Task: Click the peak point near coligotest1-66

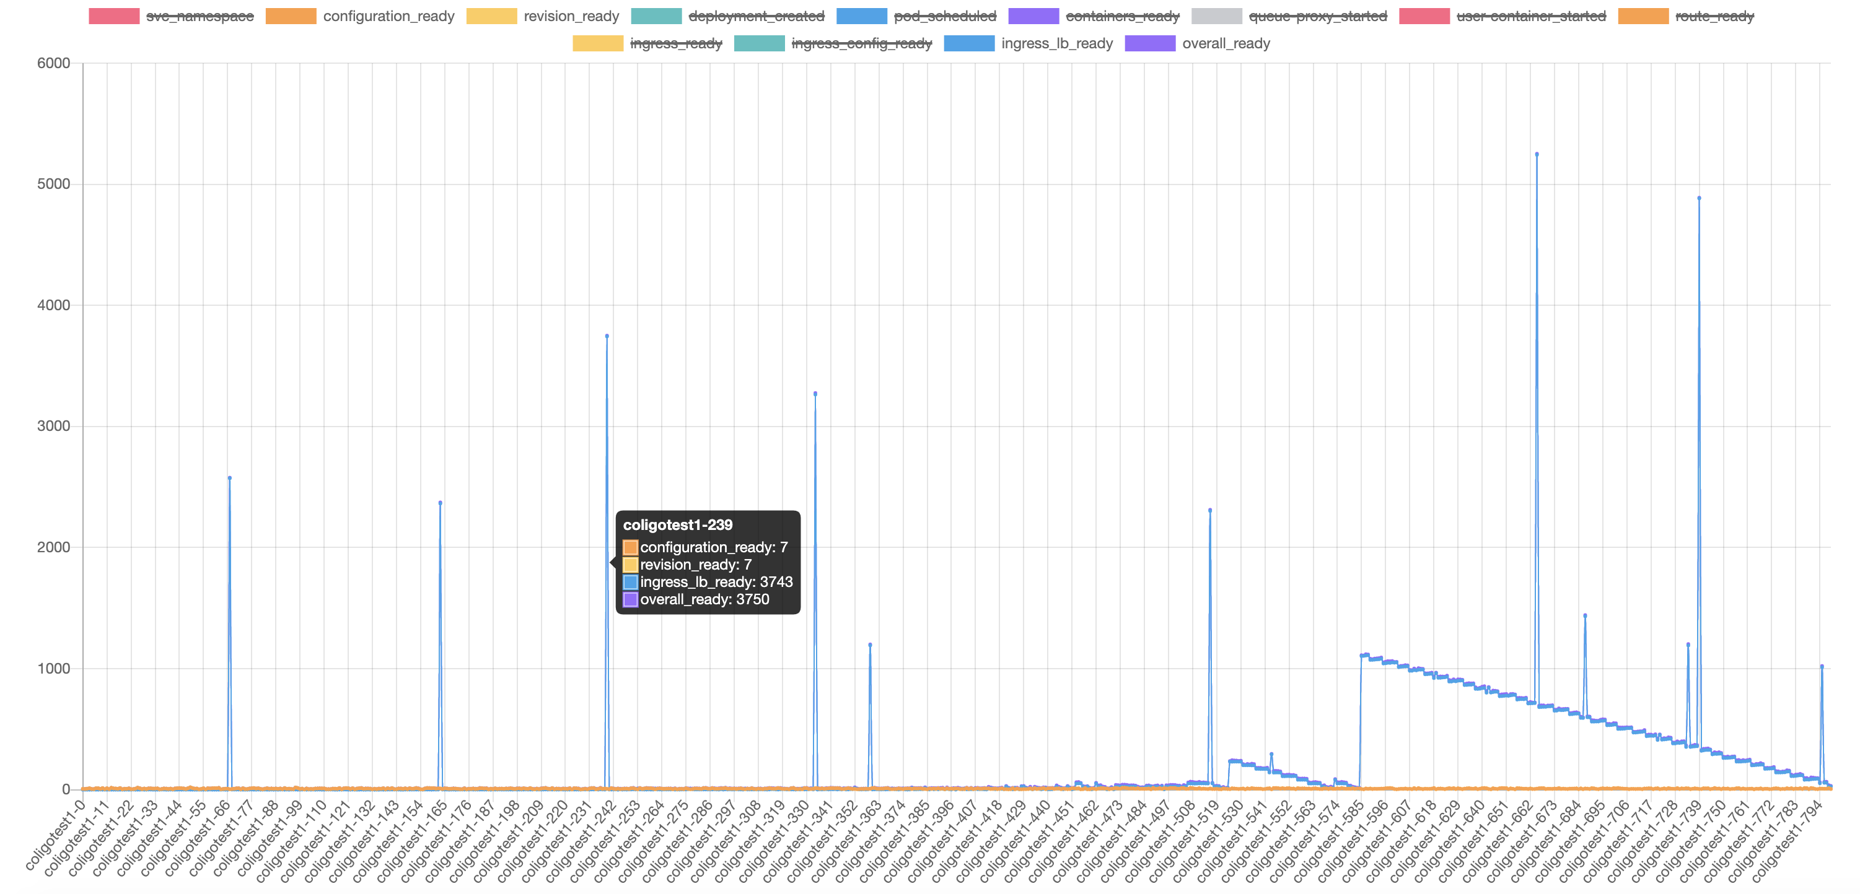Action: coord(230,478)
